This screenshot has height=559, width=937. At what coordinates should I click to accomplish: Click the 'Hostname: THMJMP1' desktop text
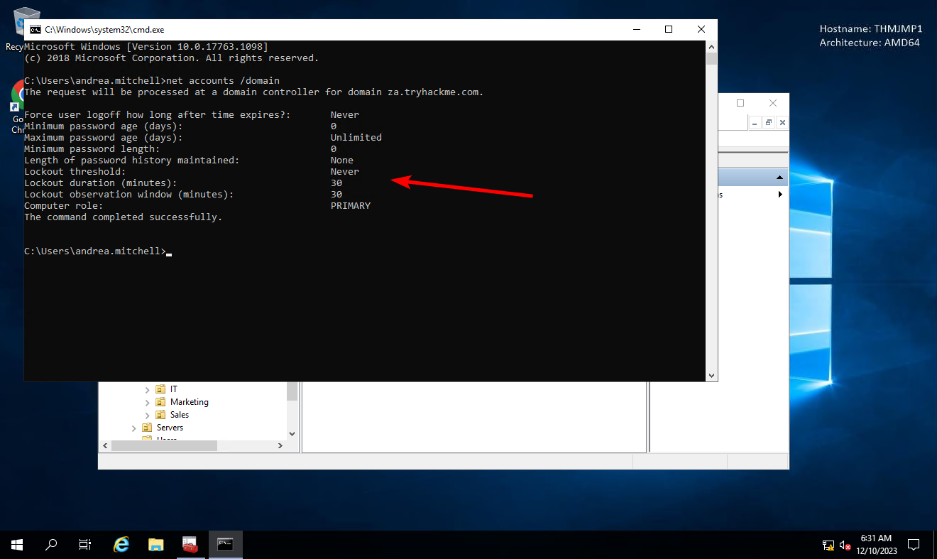871,29
